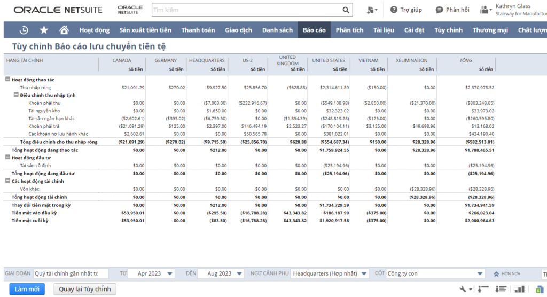
Task: Open the Thanh toán menu
Action: [x=198, y=30]
